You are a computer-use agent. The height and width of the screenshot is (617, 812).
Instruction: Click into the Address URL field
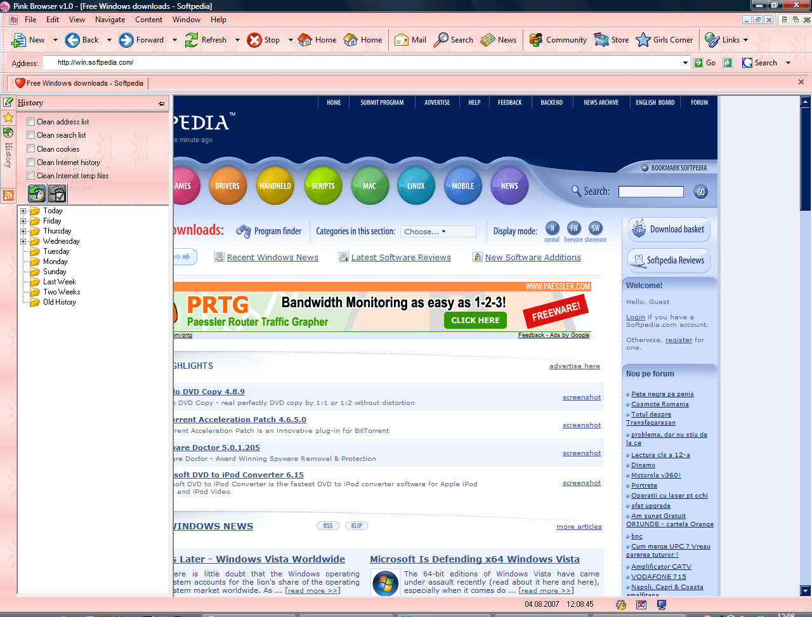(x=362, y=63)
